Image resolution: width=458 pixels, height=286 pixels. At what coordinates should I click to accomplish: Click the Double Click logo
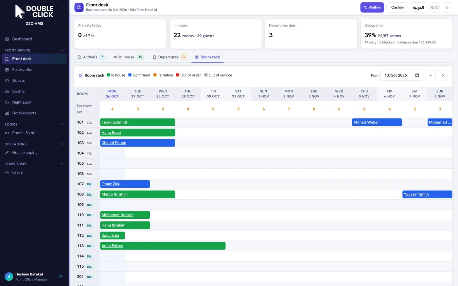[34, 12]
